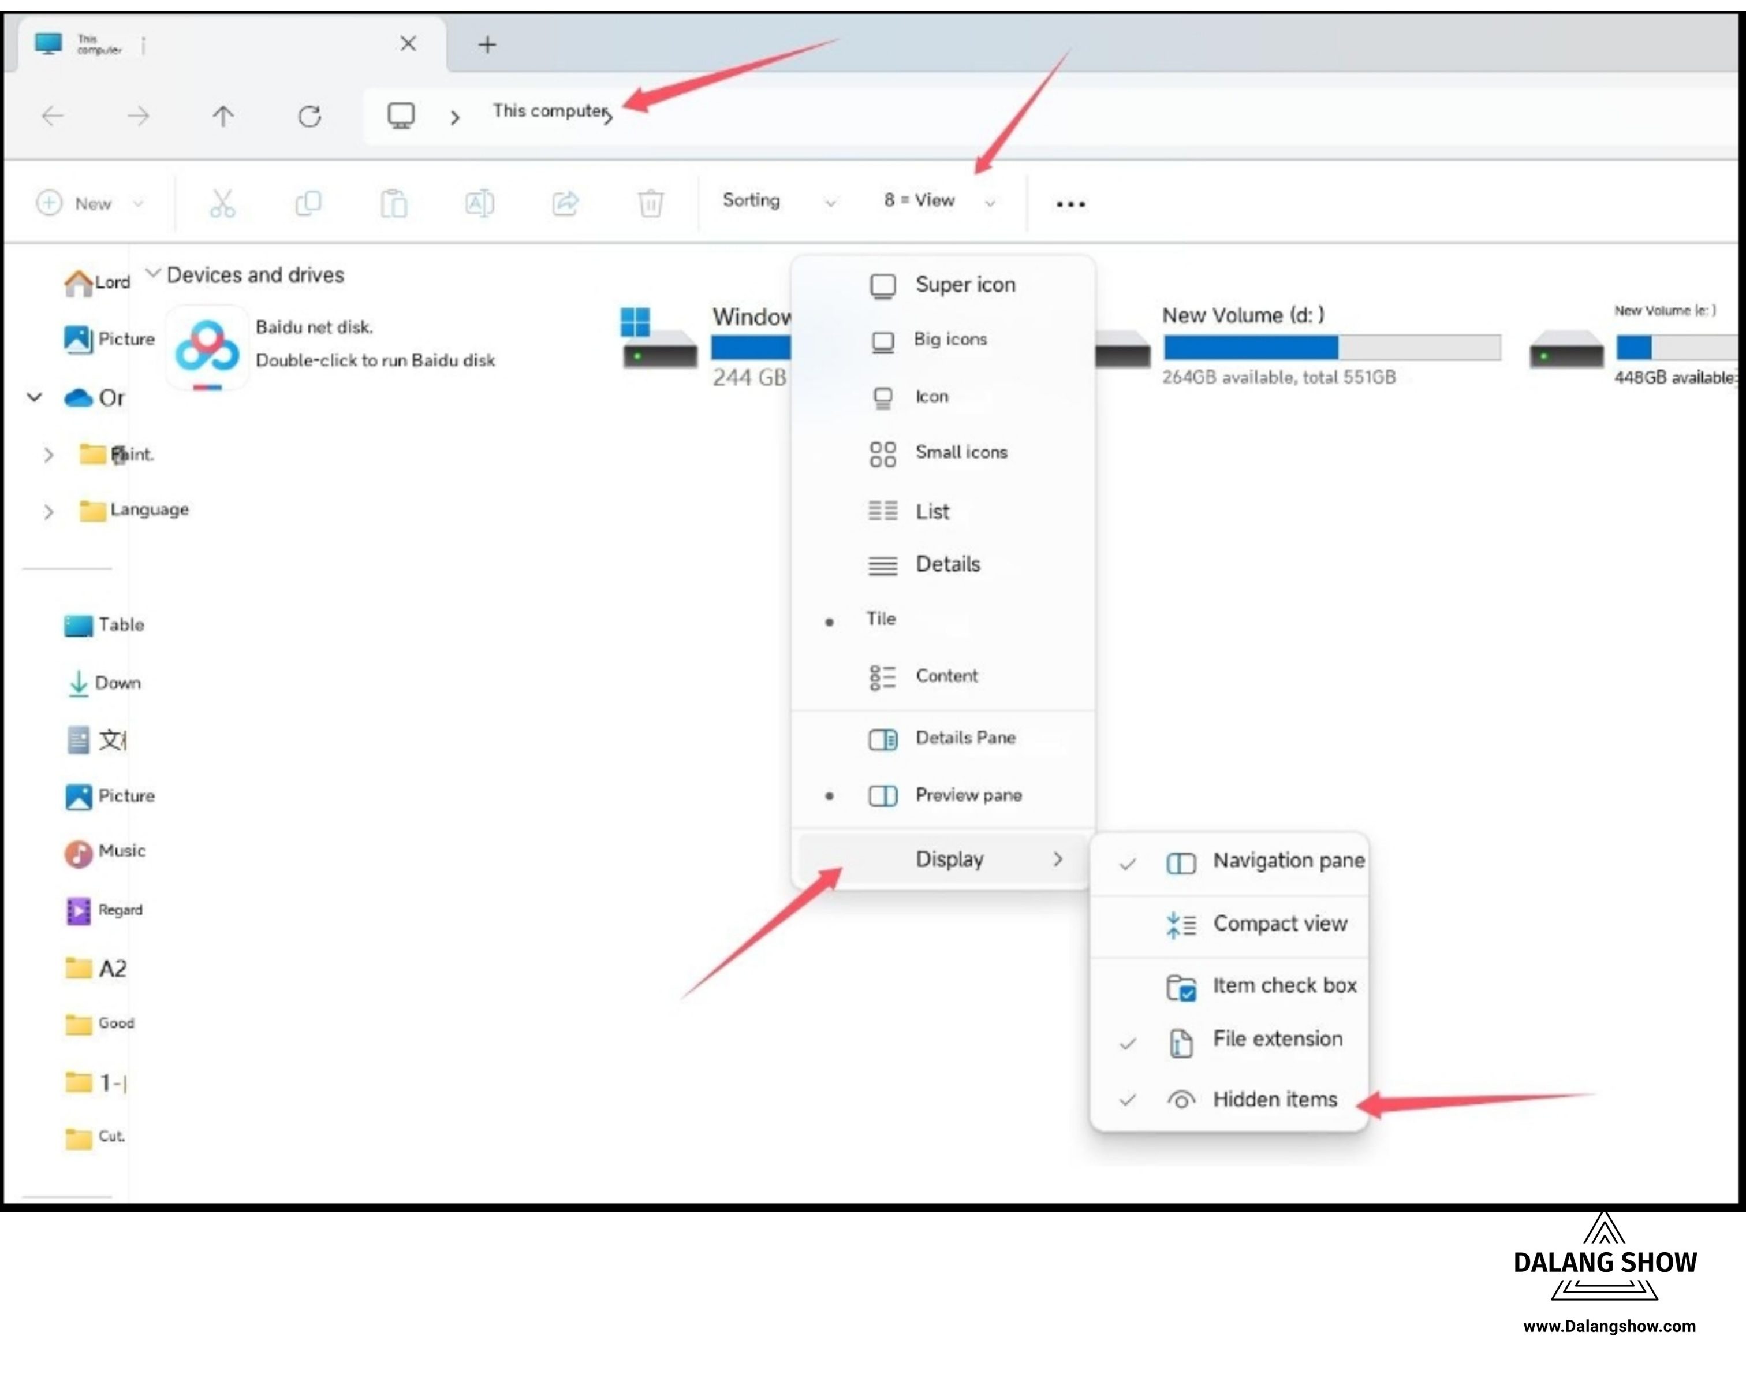1746x1392 pixels.
Task: Click the Rename icon in toolbar
Action: coord(479,203)
